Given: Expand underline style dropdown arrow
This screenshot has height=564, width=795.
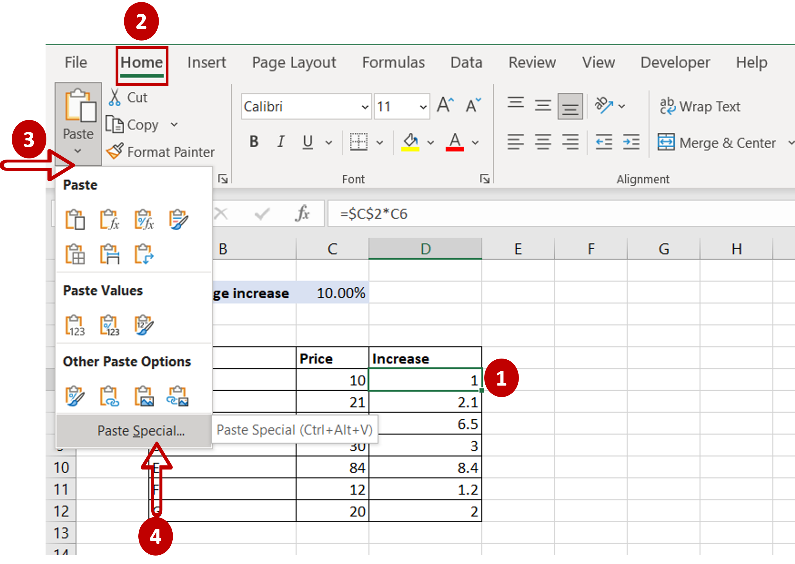Looking at the screenshot, I should pos(329,143).
